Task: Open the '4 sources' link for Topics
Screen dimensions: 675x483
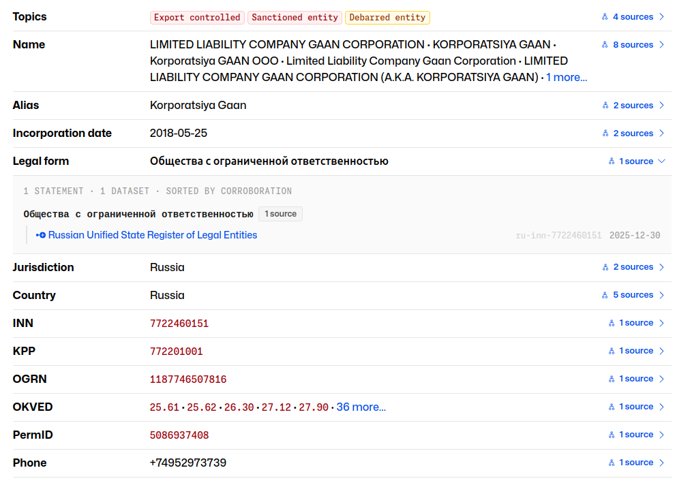Action: [x=633, y=17]
